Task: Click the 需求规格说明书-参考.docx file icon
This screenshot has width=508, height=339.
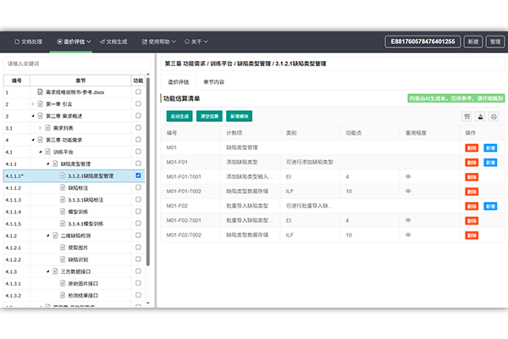Action: tap(39, 92)
